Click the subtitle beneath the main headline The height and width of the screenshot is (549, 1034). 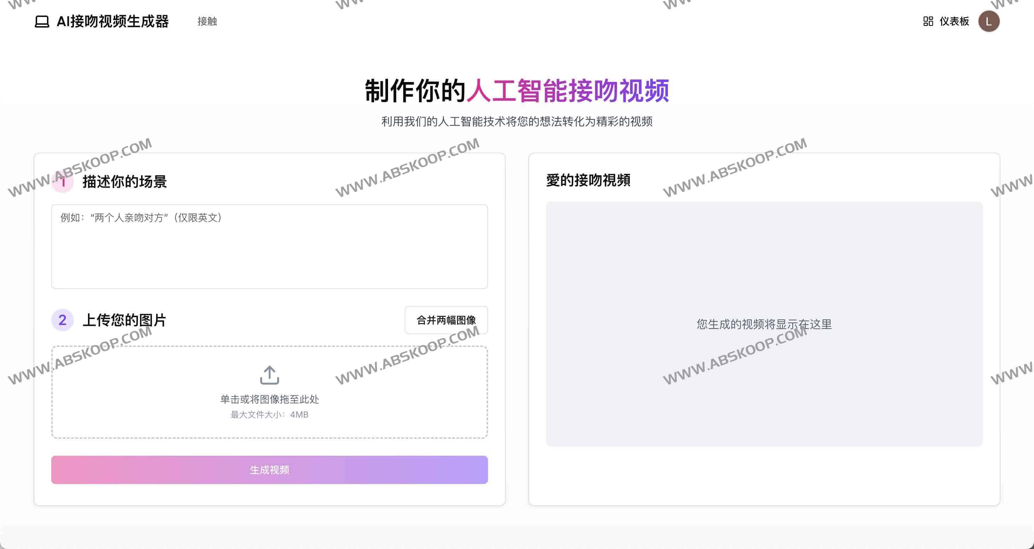[517, 121]
